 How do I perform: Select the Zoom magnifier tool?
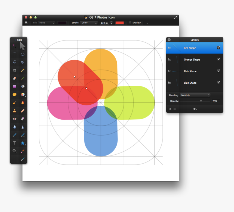14,151
